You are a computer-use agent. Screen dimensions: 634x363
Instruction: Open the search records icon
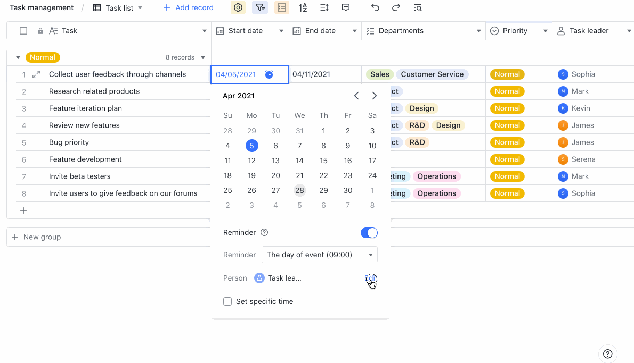click(418, 7)
